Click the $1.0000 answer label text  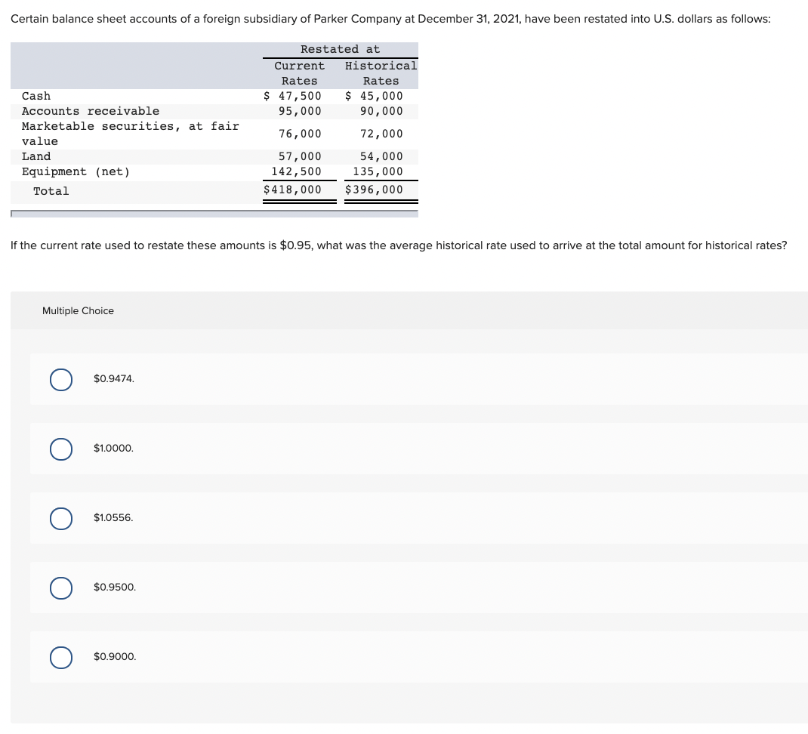pos(113,448)
